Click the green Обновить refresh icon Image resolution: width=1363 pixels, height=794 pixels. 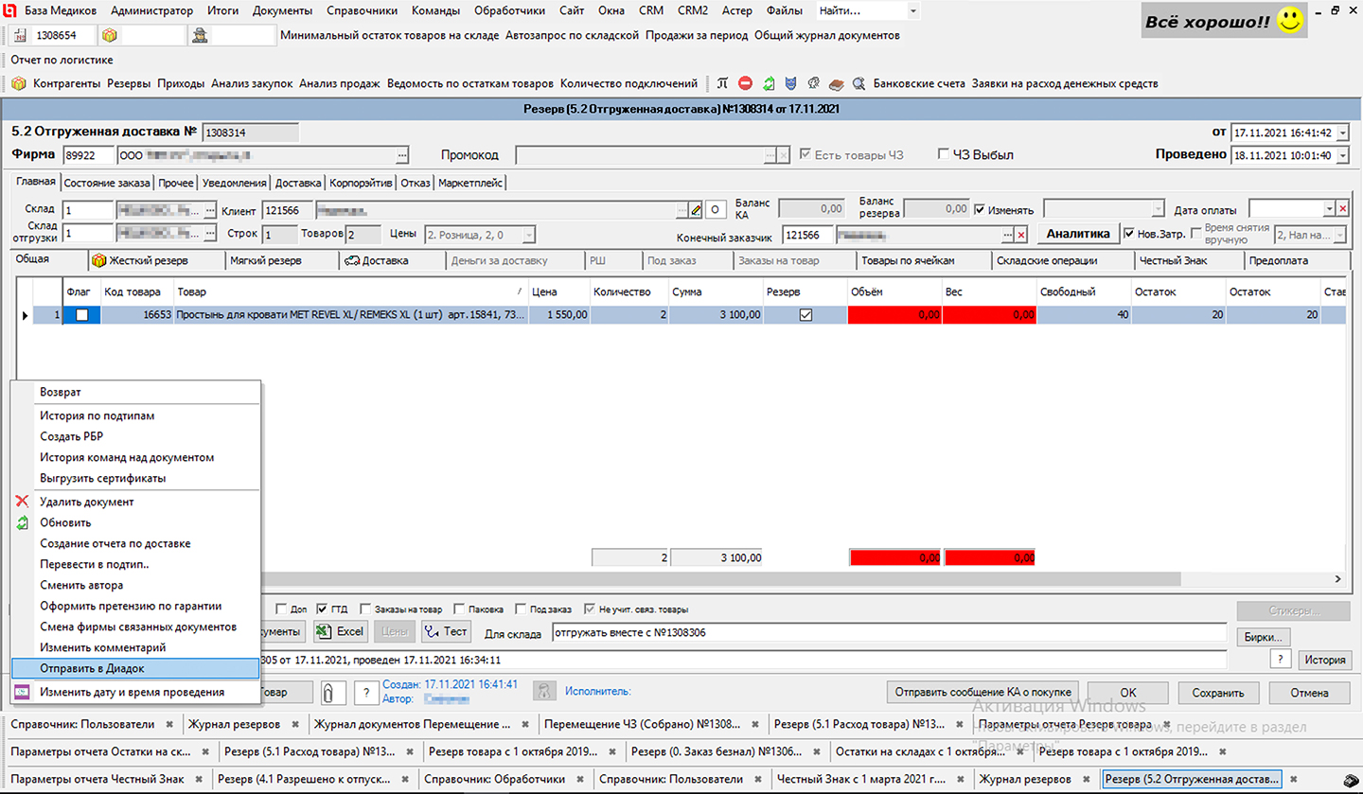[x=23, y=522]
